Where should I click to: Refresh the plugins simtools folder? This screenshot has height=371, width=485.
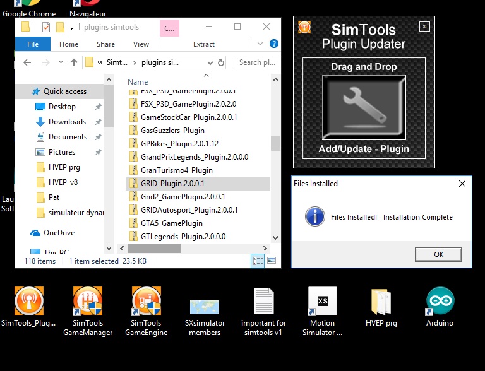(221, 62)
